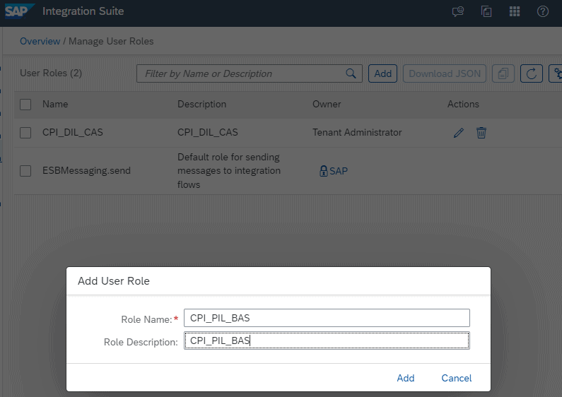Click the User Roles (2) title
The image size is (562, 397).
click(51, 73)
